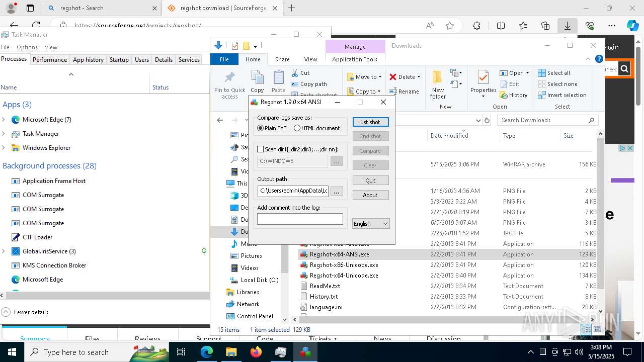The image size is (644, 362).
Task: Click Copy path in the ribbon
Action: tap(309, 84)
